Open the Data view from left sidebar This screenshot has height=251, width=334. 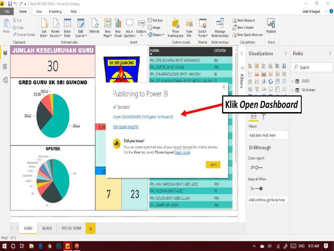pos(5,66)
